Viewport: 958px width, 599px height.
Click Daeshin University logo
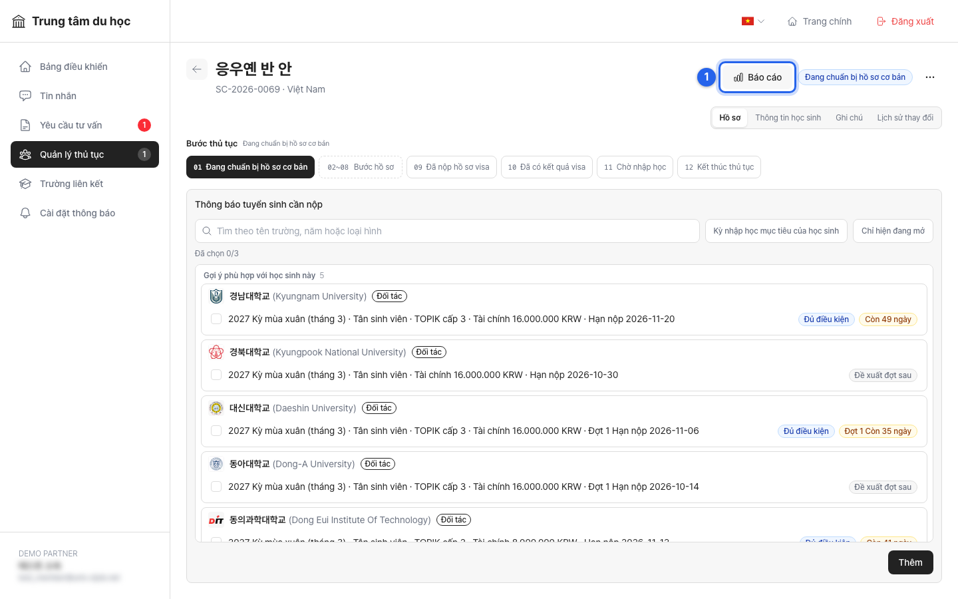[216, 408]
